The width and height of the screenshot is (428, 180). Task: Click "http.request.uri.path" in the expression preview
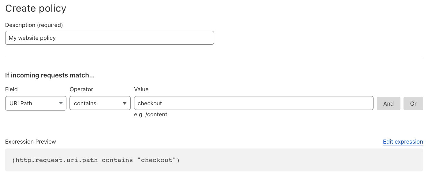pyautogui.click(x=57, y=160)
